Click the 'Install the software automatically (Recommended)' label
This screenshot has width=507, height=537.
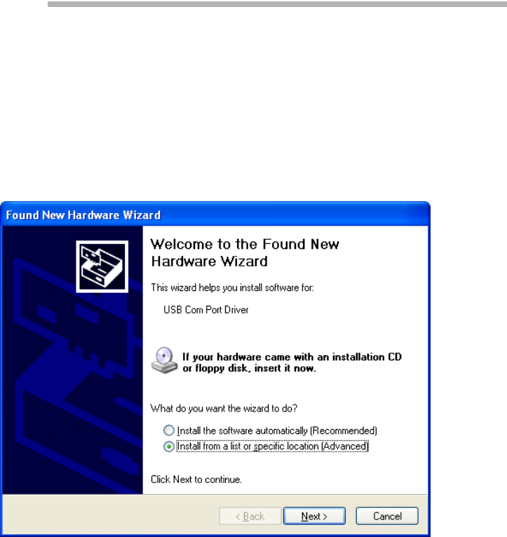(277, 430)
